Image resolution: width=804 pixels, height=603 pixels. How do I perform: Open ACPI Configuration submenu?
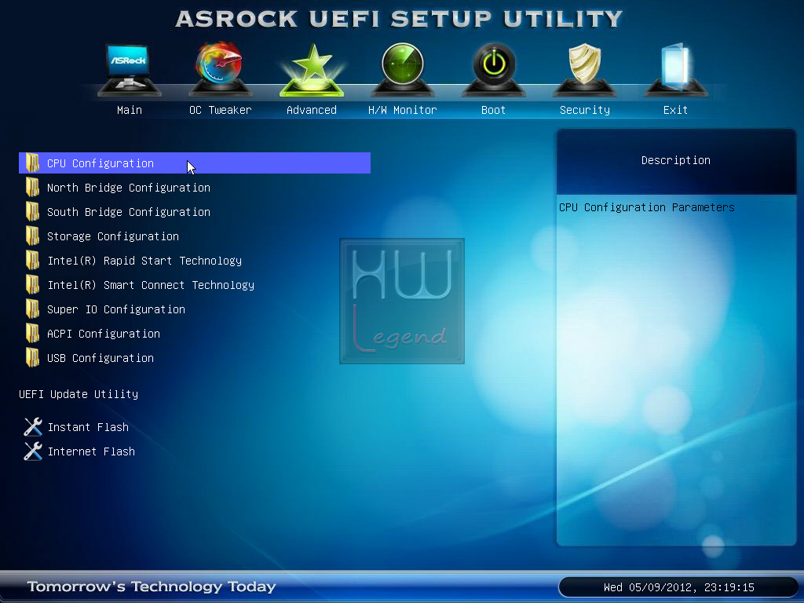104,334
